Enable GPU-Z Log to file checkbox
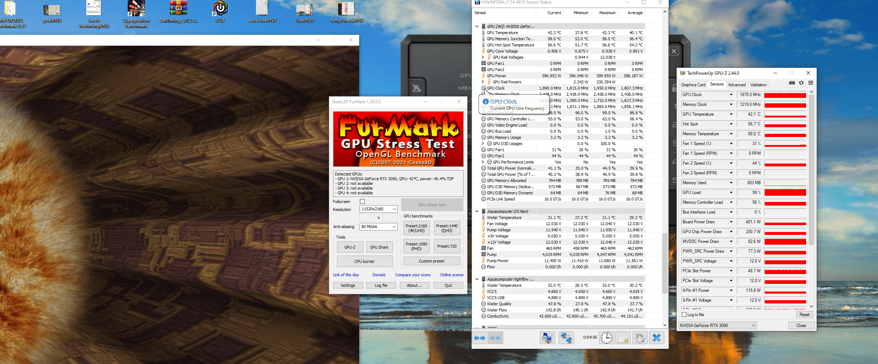Image resolution: width=878 pixels, height=364 pixels. [684, 315]
